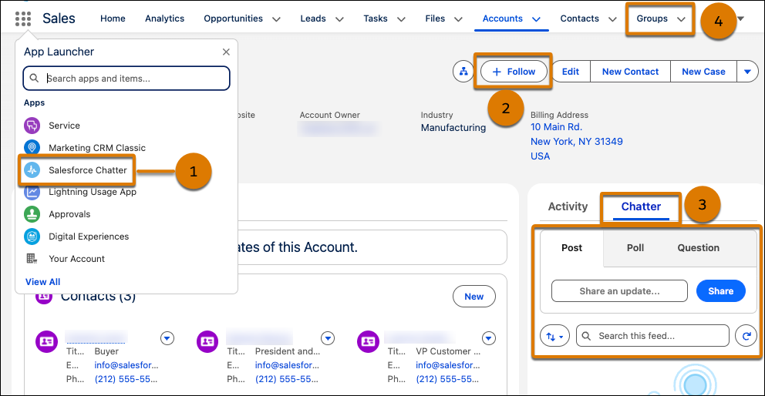Screen dimensions: 765x396
Task: Select the Question publisher tab
Action: (698, 248)
